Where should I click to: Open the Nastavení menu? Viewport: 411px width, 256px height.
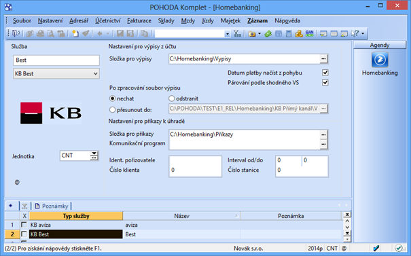point(50,20)
